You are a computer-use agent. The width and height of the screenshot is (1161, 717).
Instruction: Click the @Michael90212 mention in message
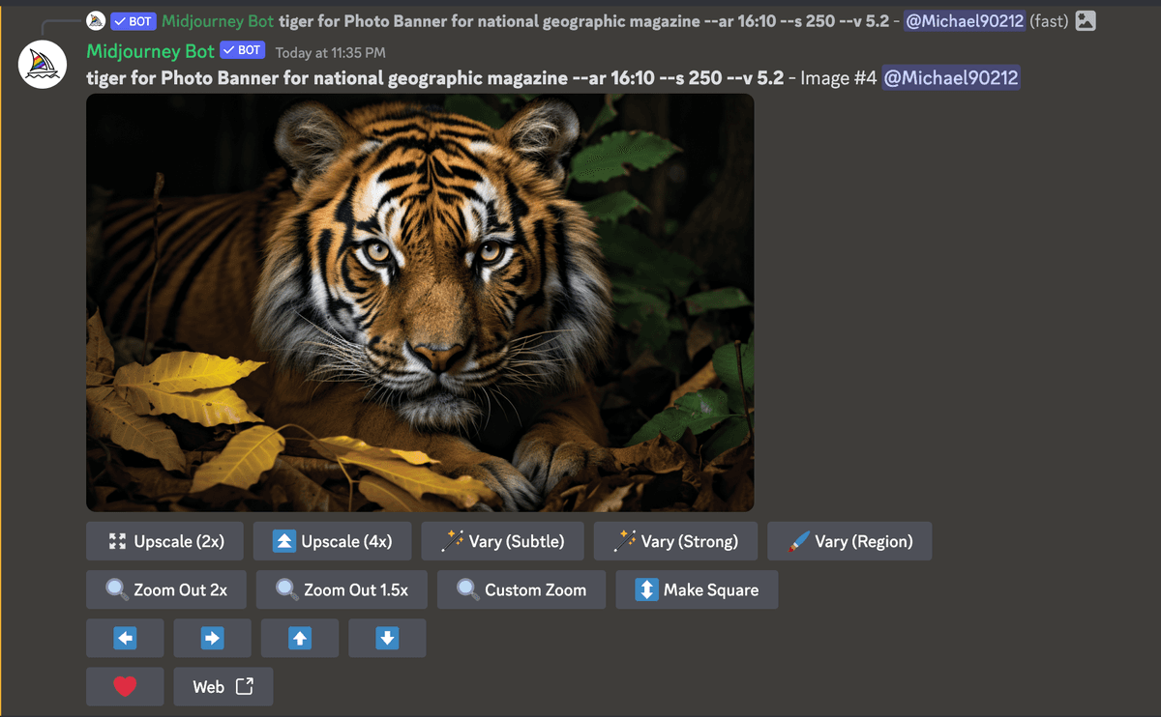click(x=950, y=78)
